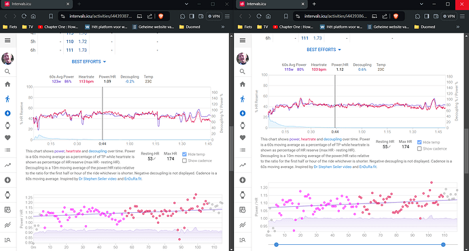Click the VPN button in right browser

[x=449, y=16]
